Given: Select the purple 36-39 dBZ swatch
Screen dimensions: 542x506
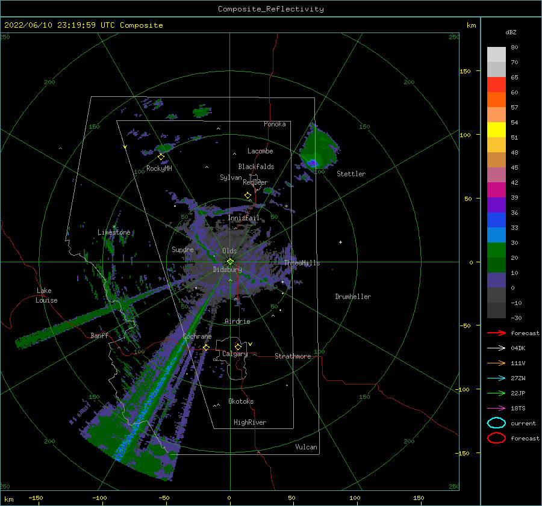Looking at the screenshot, I should (x=496, y=205).
